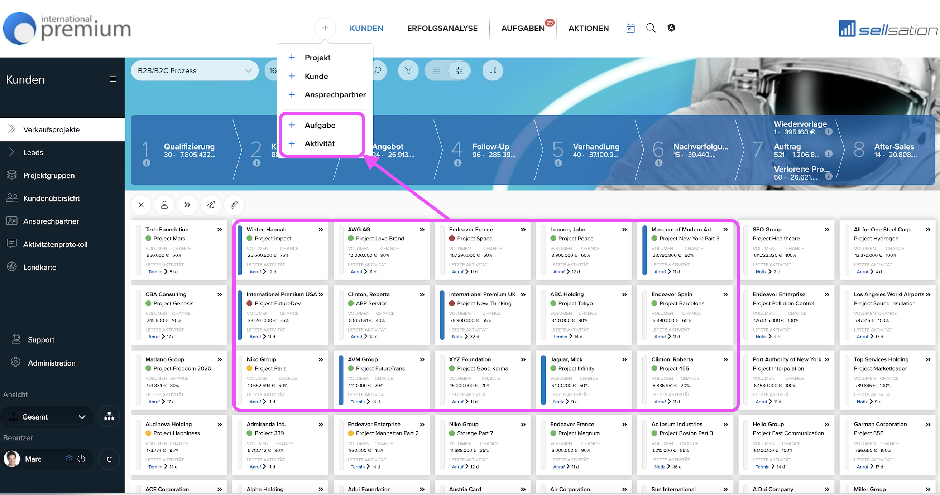Expand the CBA Consulting card arrows

(x=220, y=295)
